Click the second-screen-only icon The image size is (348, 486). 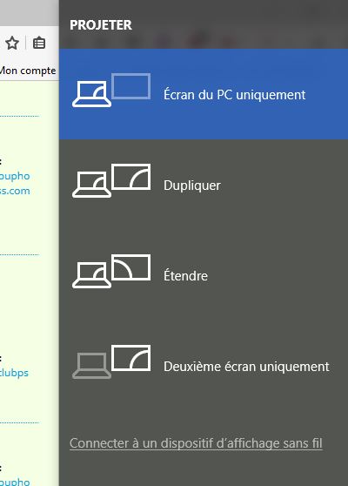(x=111, y=361)
